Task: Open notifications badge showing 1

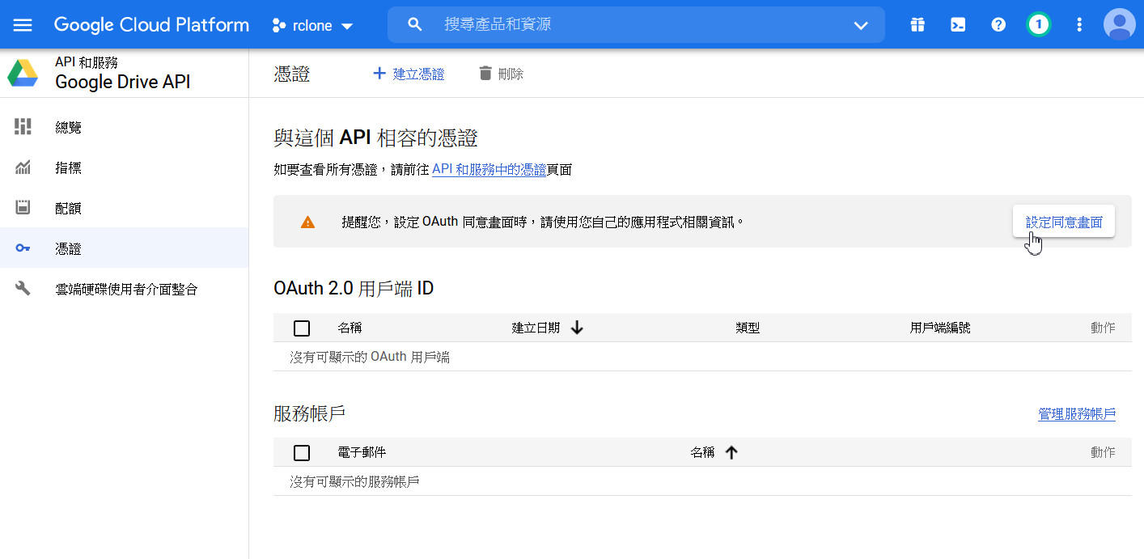Action: tap(1038, 25)
